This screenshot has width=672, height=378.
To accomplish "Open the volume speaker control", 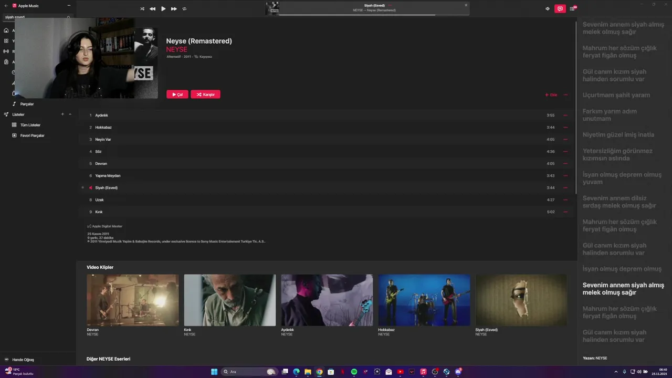I will coord(548,8).
